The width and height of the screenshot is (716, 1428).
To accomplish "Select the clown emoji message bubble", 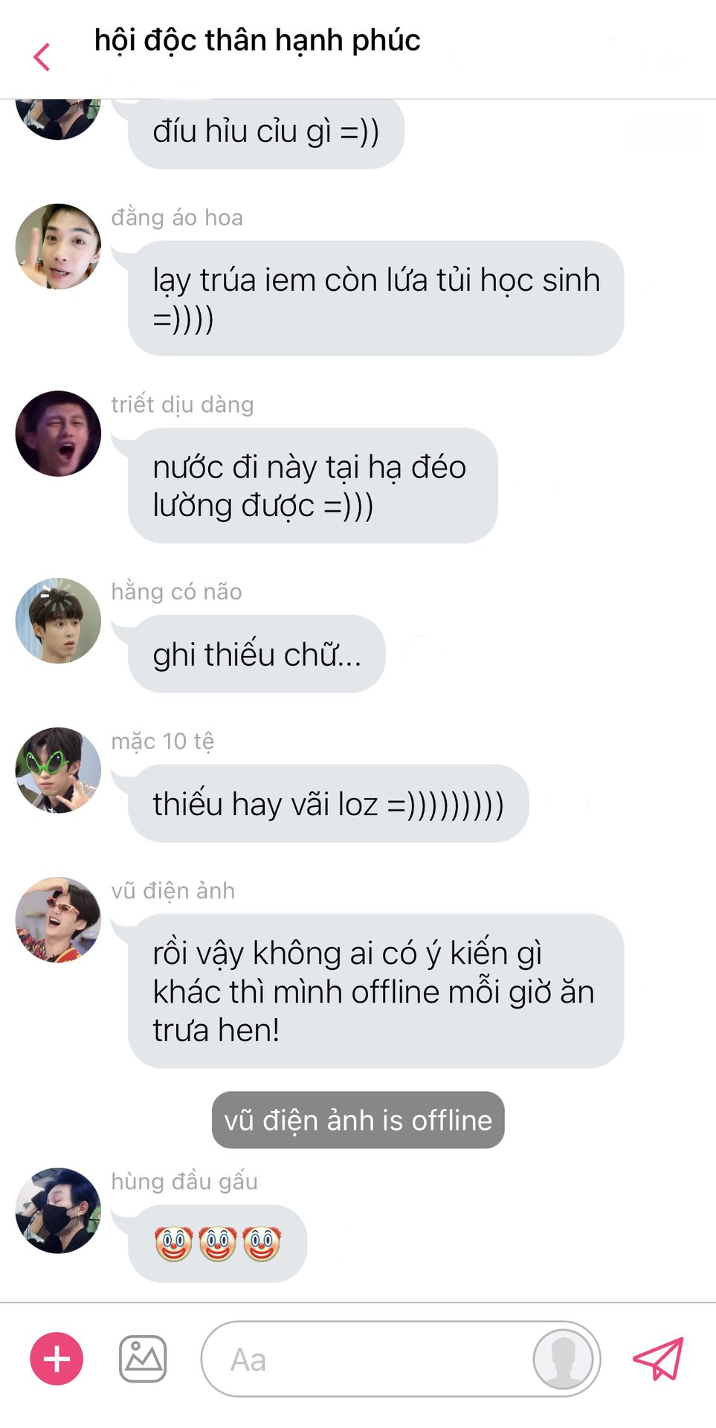I will click(217, 1244).
